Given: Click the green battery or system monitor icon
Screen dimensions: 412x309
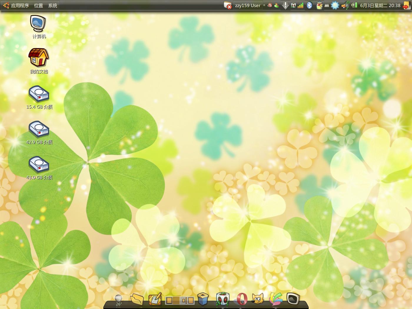Looking at the screenshot, I should pos(354,5).
